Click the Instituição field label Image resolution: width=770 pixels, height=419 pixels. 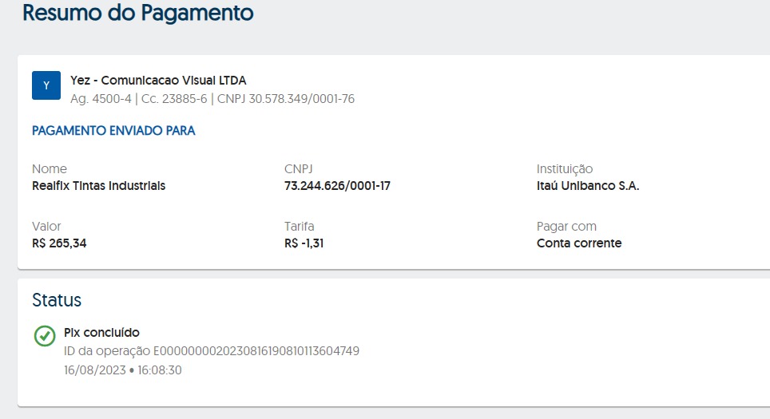coord(565,169)
